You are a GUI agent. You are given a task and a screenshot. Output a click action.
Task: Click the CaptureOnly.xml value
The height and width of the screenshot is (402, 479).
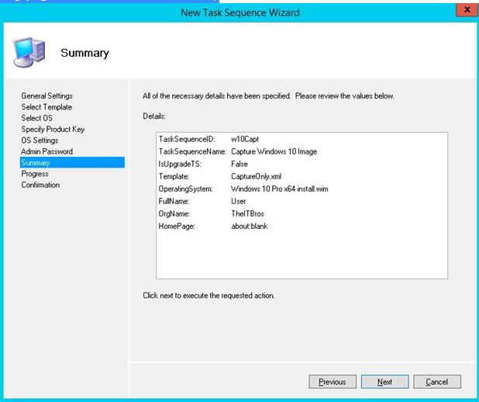tap(257, 176)
